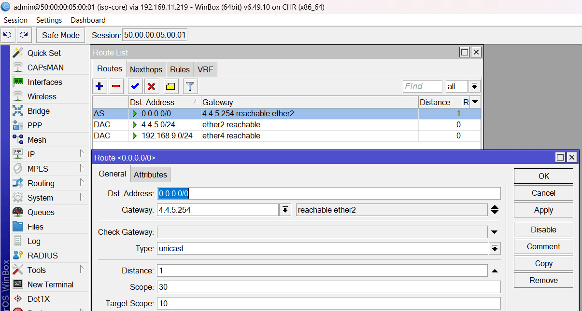Click the OK button
Viewport: 582px width, 311px height.
(x=543, y=176)
